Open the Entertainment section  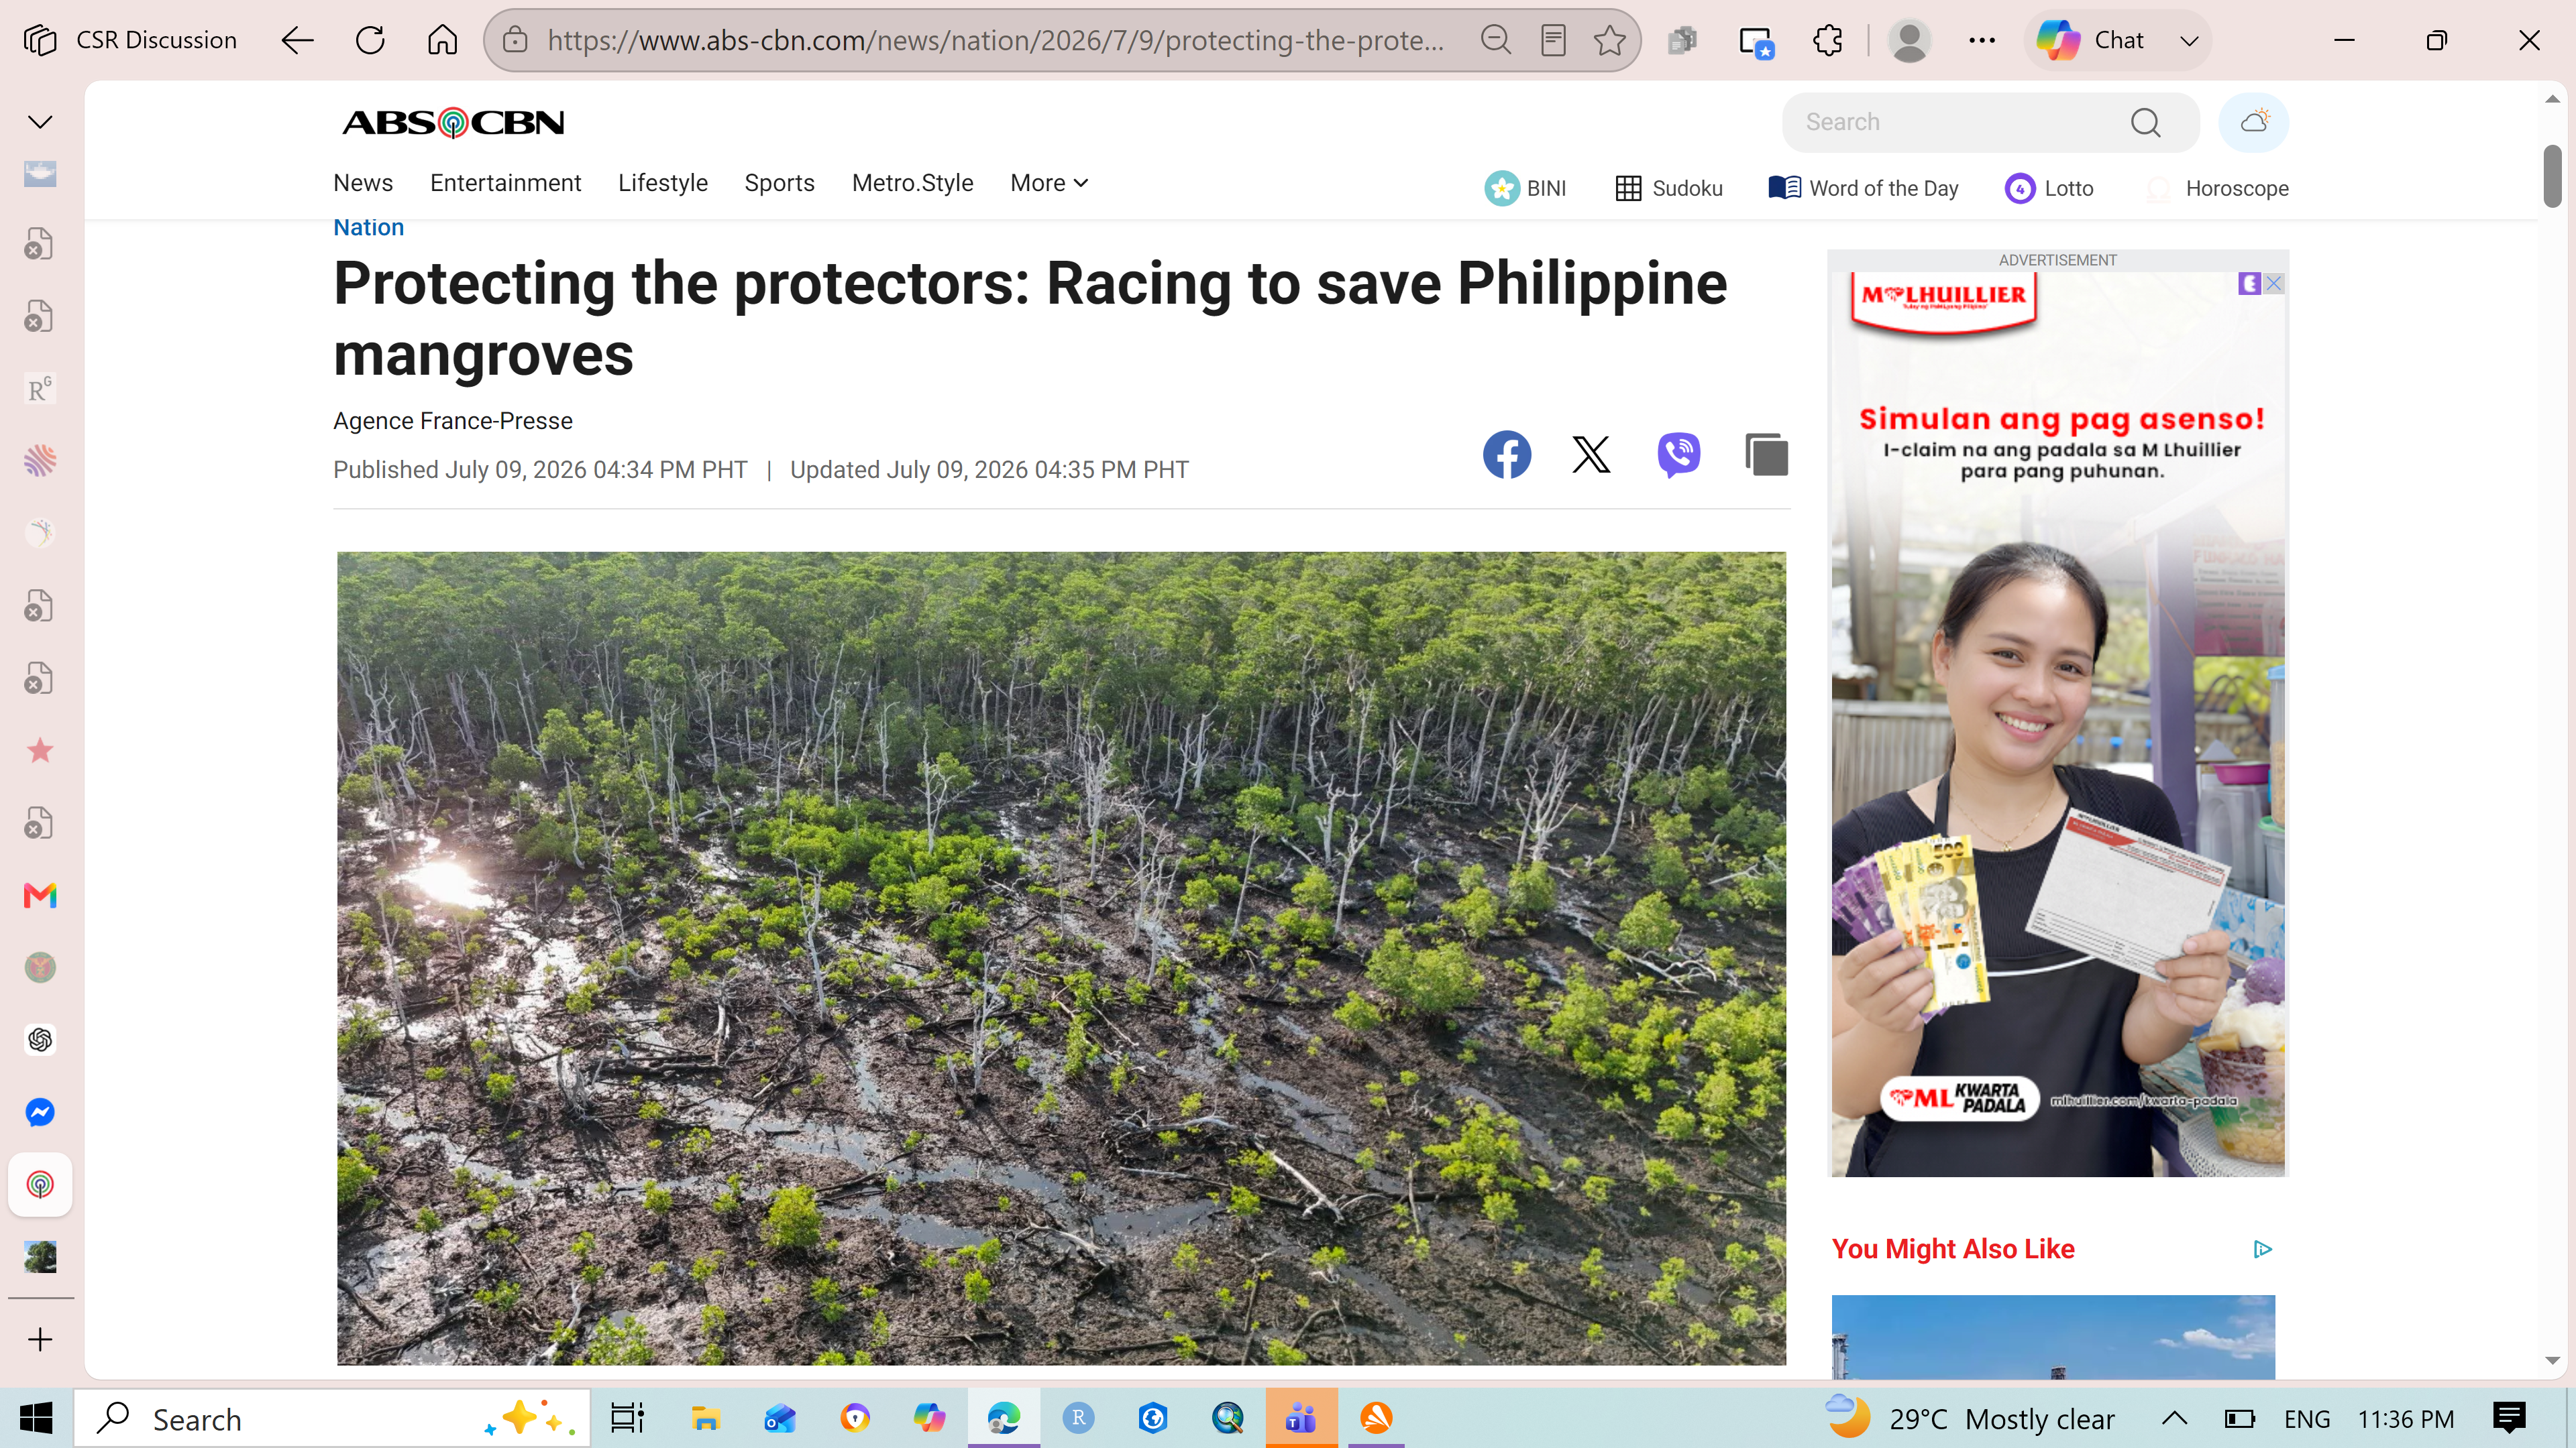point(505,183)
